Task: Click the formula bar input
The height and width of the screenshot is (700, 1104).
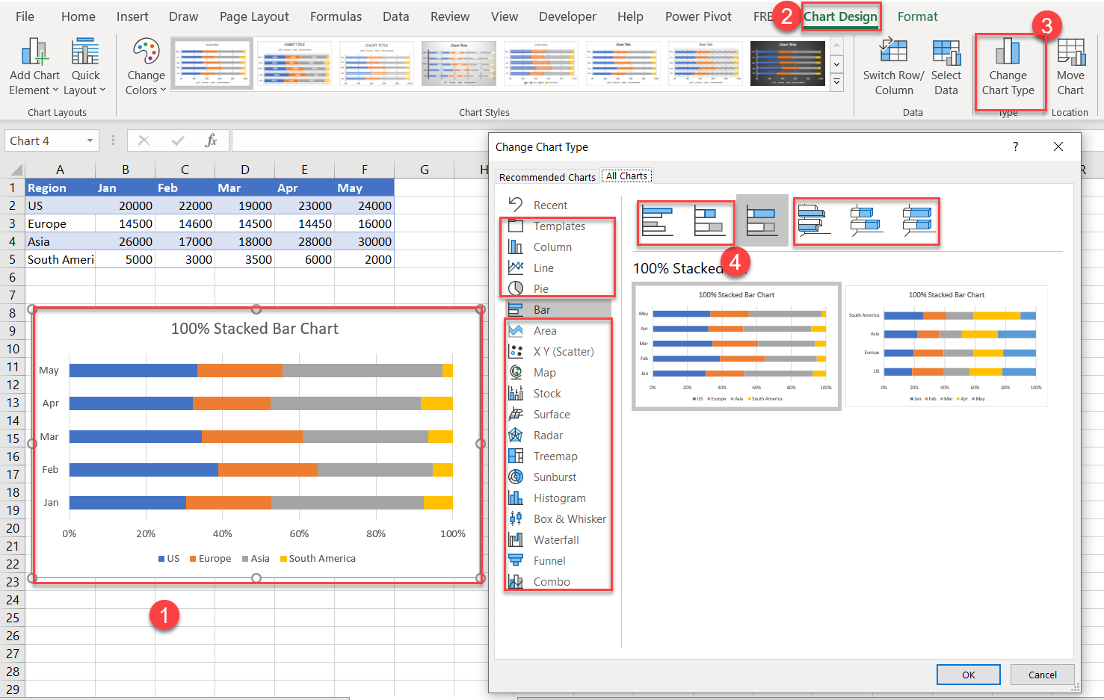Action: [359, 140]
